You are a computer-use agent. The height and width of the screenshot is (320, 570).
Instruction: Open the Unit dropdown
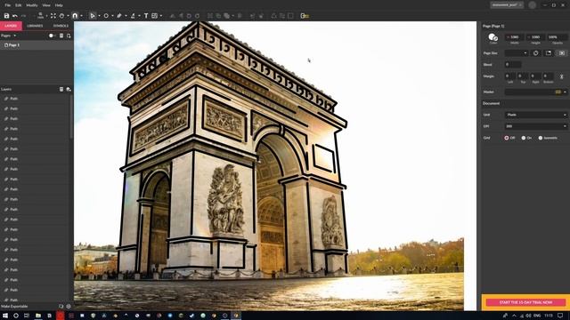tap(536, 115)
